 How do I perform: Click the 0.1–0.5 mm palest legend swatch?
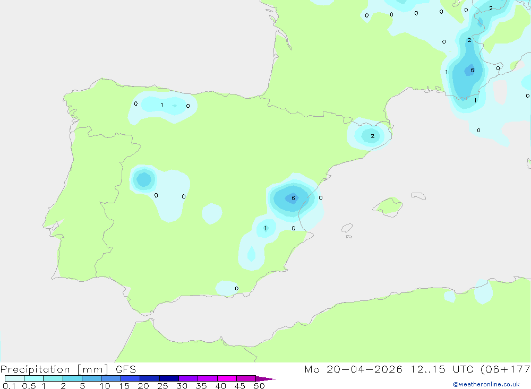click(14, 378)
